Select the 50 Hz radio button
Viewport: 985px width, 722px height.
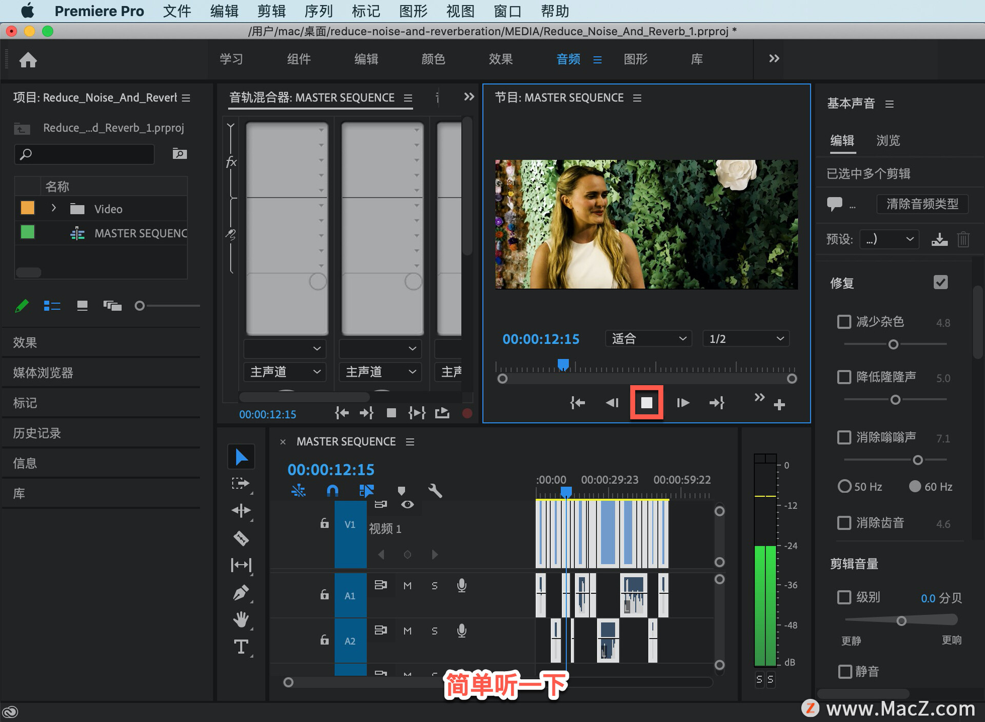click(x=844, y=486)
